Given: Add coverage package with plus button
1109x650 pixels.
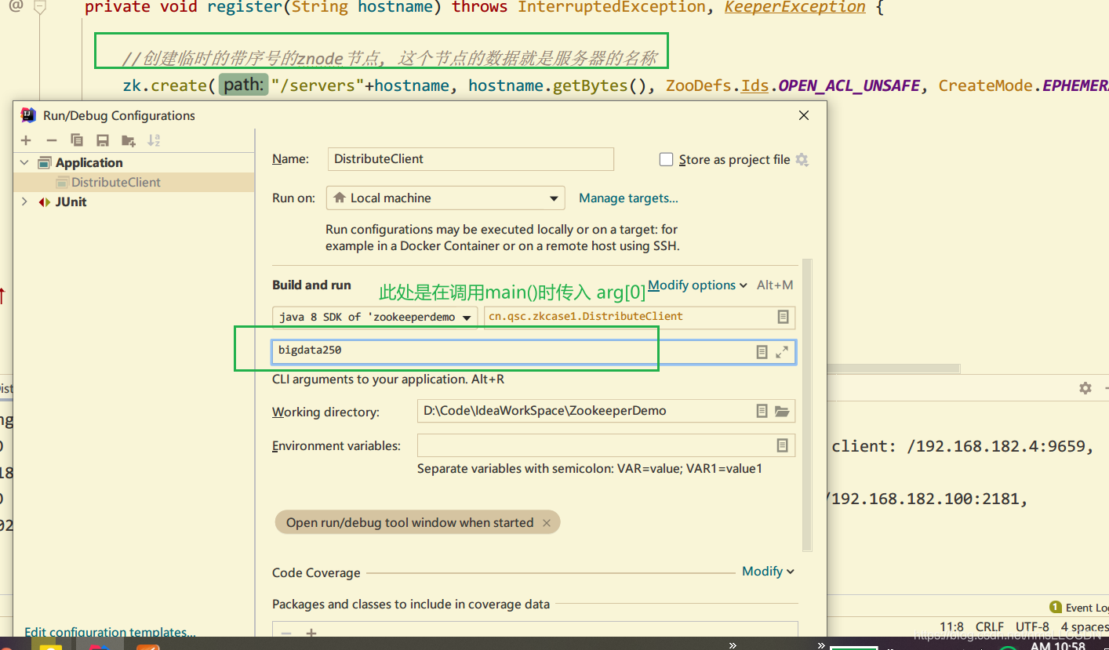Looking at the screenshot, I should point(311,633).
